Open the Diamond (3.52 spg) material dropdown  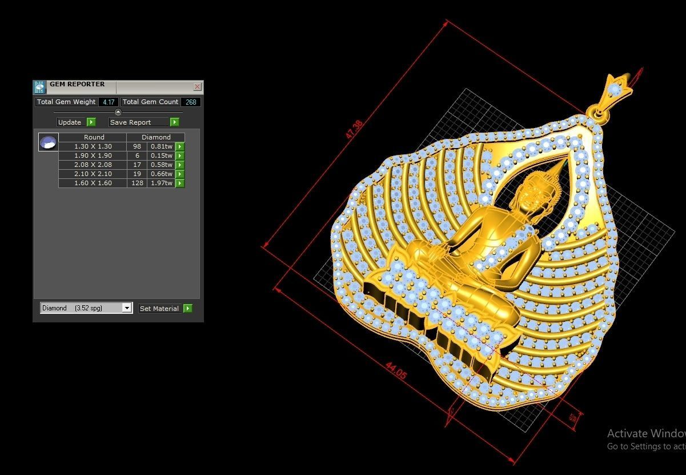[127, 308]
